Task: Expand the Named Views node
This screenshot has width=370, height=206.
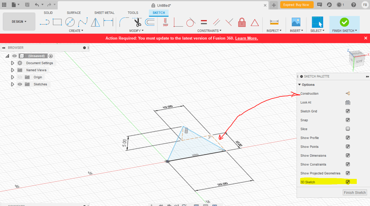Action: pyautogui.click(x=12, y=70)
